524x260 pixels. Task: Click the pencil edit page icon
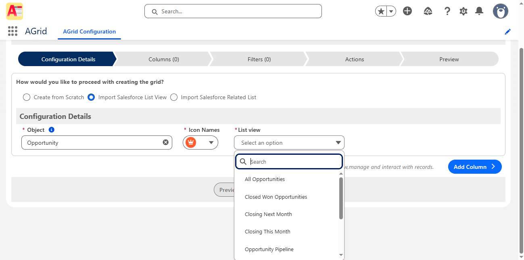508,31
